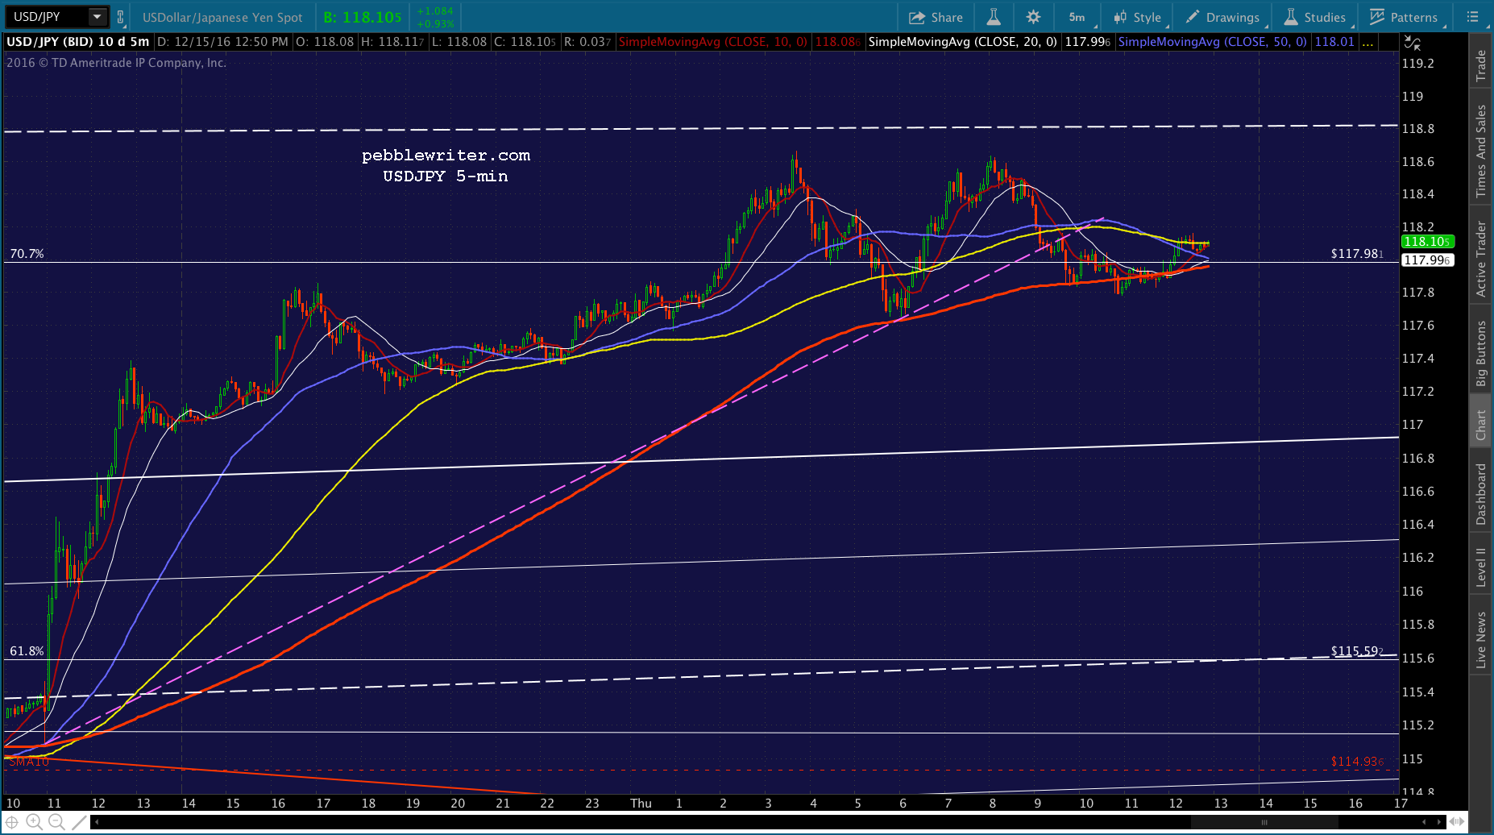Open the Live News side tab
Viewport: 1494px width, 835px height.
[x=1481, y=639]
